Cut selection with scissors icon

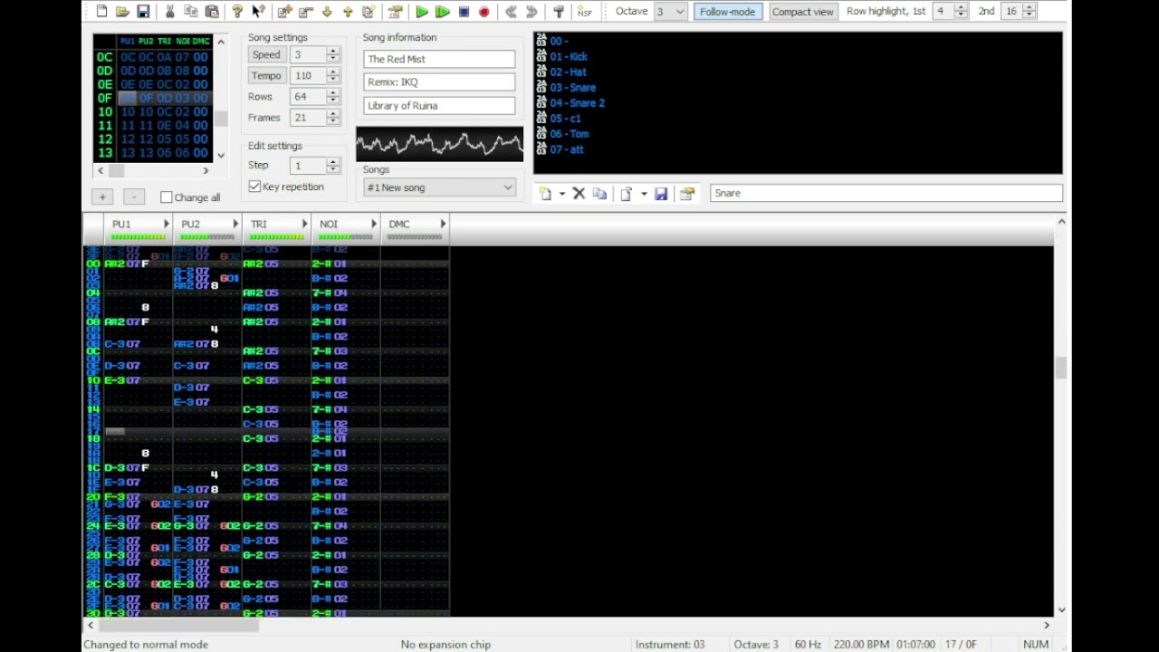[x=169, y=12]
